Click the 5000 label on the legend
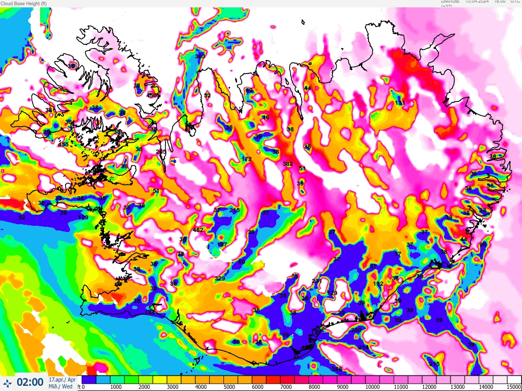The height and width of the screenshot is (391, 522). click(x=229, y=387)
